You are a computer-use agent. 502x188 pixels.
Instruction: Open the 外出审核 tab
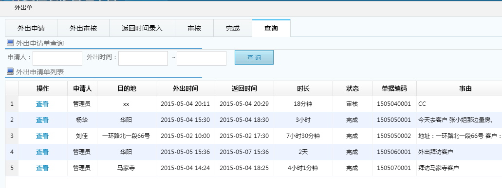click(83, 28)
